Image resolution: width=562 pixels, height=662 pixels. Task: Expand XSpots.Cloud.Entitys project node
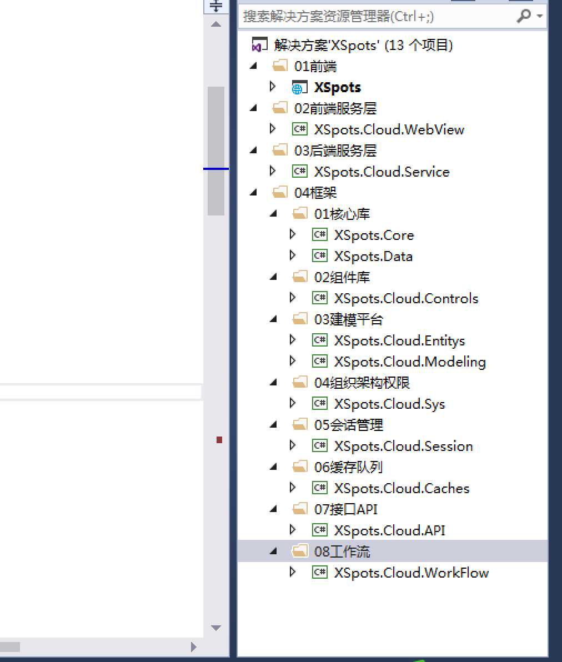click(x=293, y=340)
